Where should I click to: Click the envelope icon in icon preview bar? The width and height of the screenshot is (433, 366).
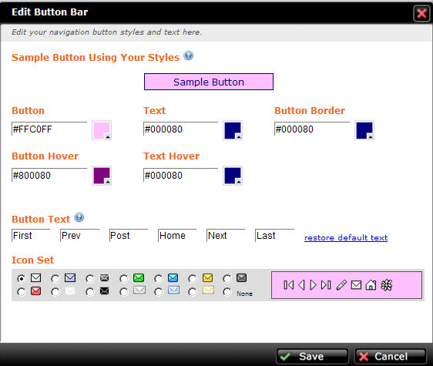(x=356, y=285)
